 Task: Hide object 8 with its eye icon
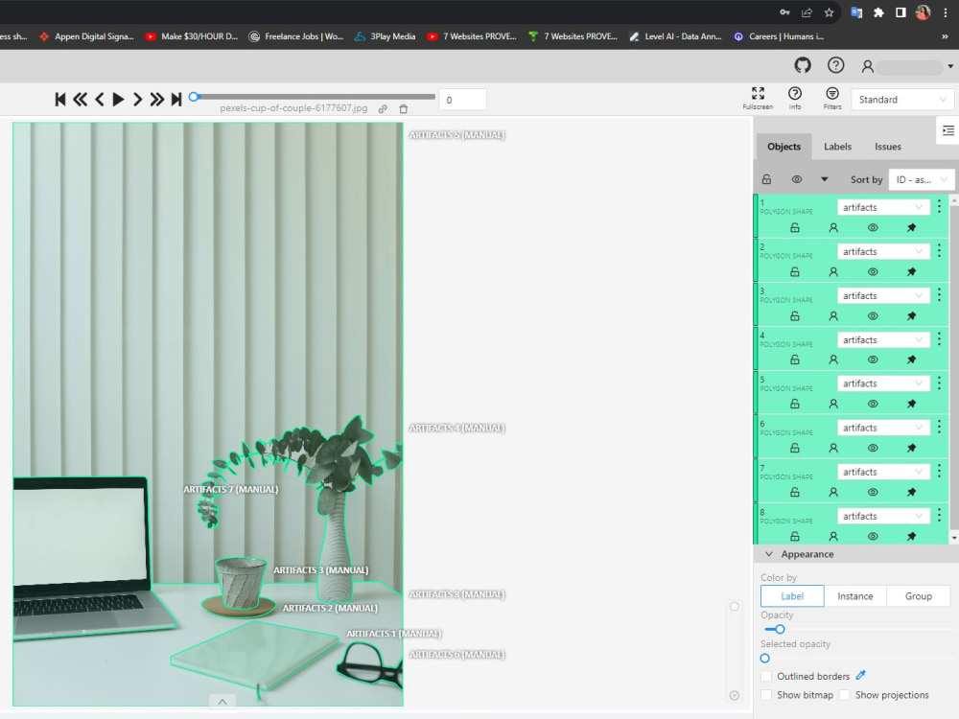pos(873,536)
